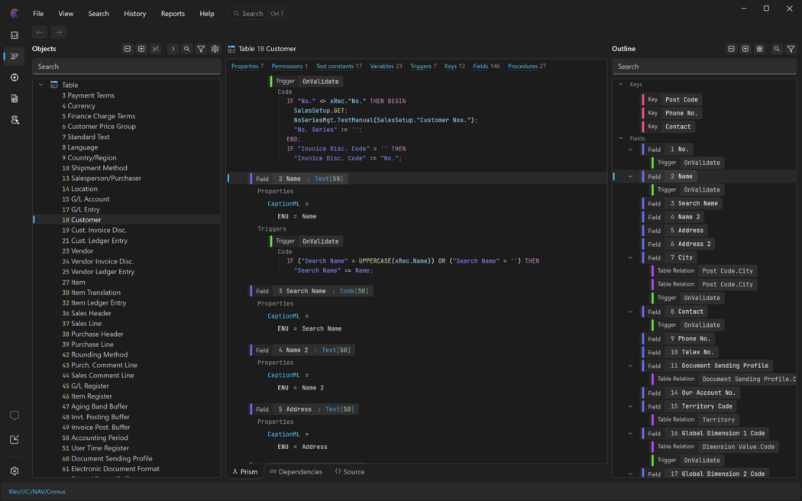Open the Reports menu
The width and height of the screenshot is (802, 501).
(x=173, y=14)
